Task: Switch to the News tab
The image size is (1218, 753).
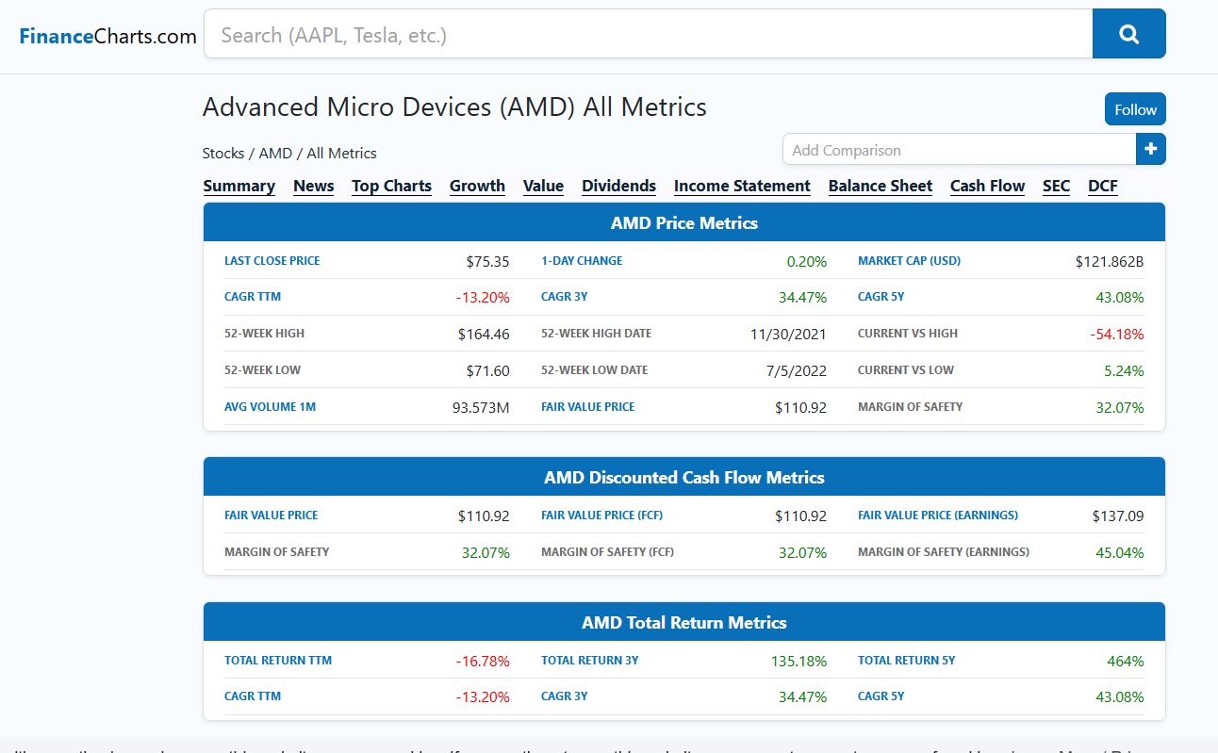Action: pos(314,186)
